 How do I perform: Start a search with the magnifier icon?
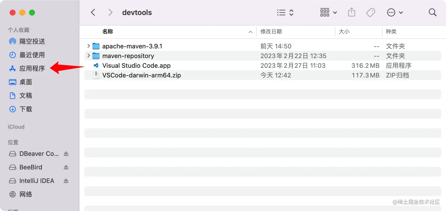(x=432, y=12)
